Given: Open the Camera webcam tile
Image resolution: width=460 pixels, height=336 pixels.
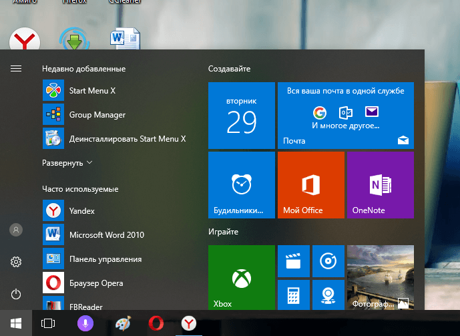Looking at the screenshot, I should (x=327, y=295).
